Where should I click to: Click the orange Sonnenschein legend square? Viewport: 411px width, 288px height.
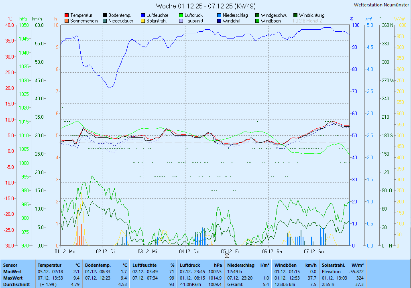click(x=67, y=21)
